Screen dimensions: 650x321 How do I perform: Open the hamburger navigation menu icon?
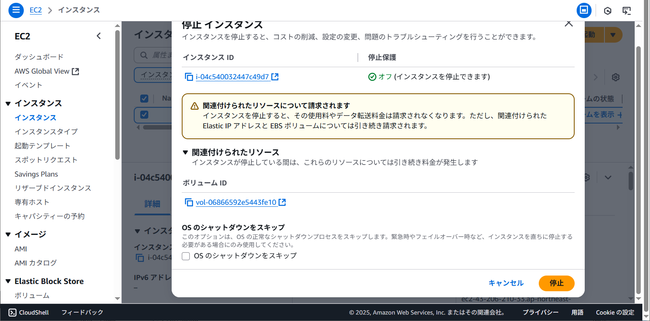(16, 10)
